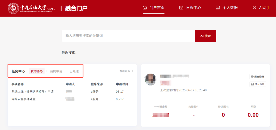
Task: Expand 查看更多 in the task center
Action: coord(126,71)
